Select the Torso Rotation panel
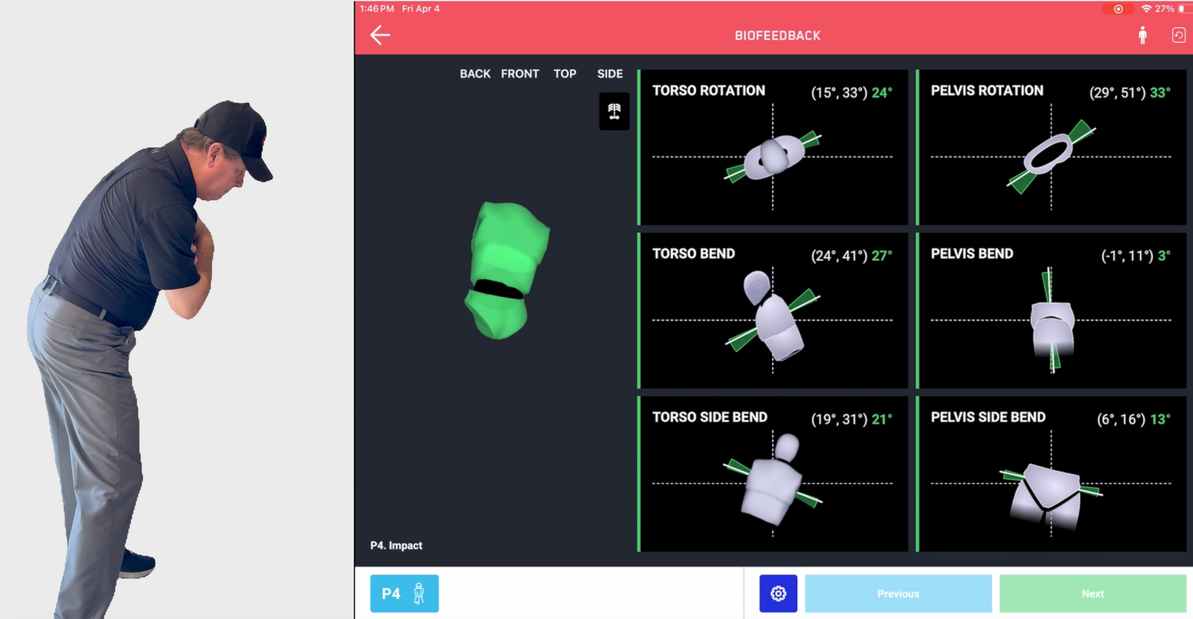The height and width of the screenshot is (619, 1193). (x=772, y=147)
